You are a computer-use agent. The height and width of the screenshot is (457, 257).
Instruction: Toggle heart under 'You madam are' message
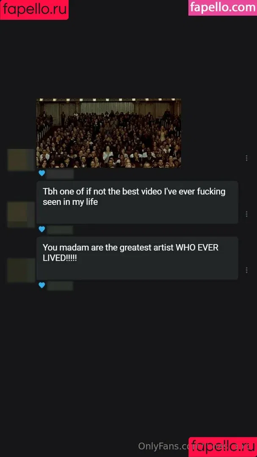point(42,285)
